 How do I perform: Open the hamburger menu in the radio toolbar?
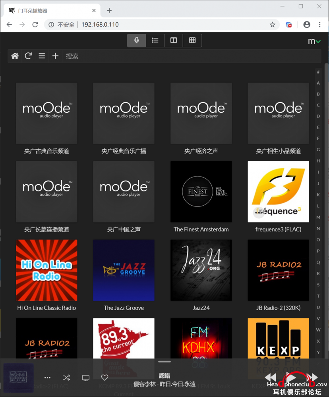point(42,56)
